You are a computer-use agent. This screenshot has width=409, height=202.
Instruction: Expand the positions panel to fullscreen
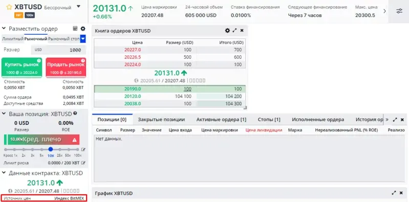[395, 119]
